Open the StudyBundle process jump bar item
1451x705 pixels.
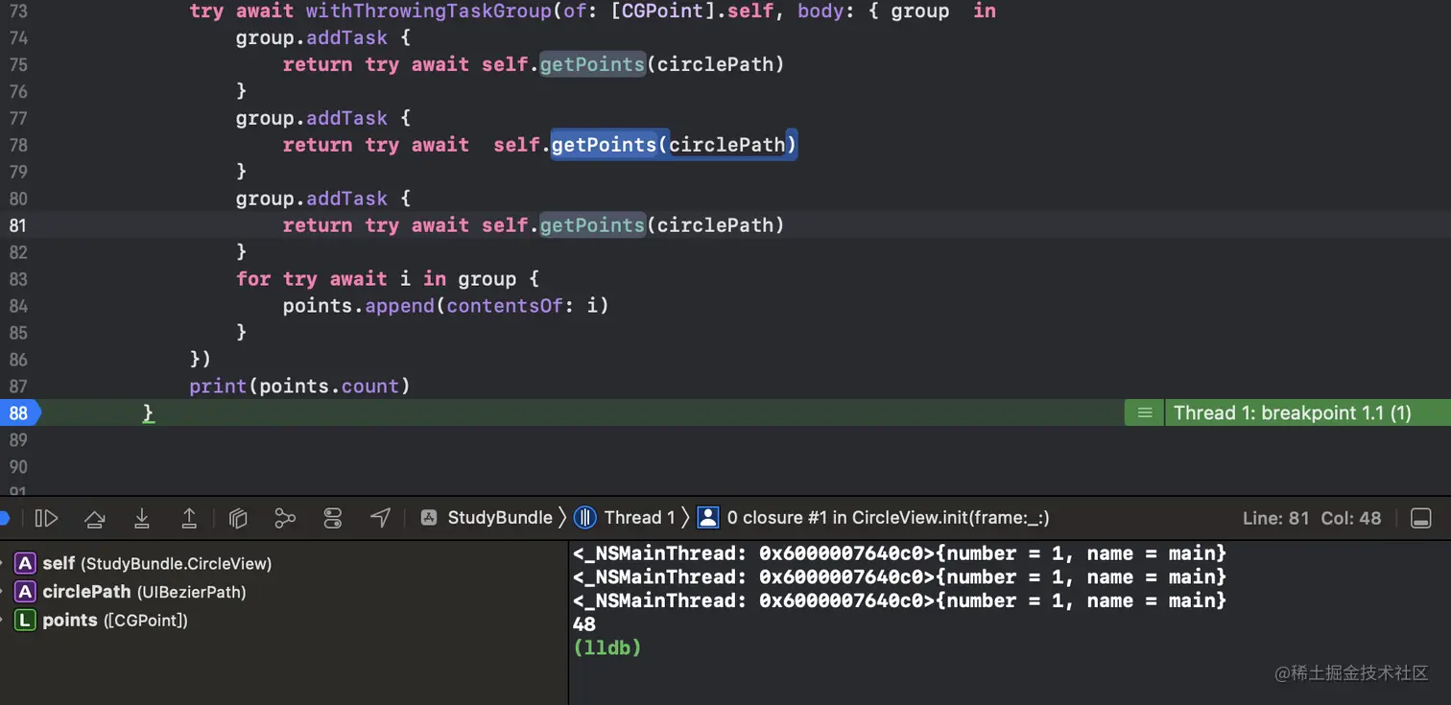tap(488, 518)
